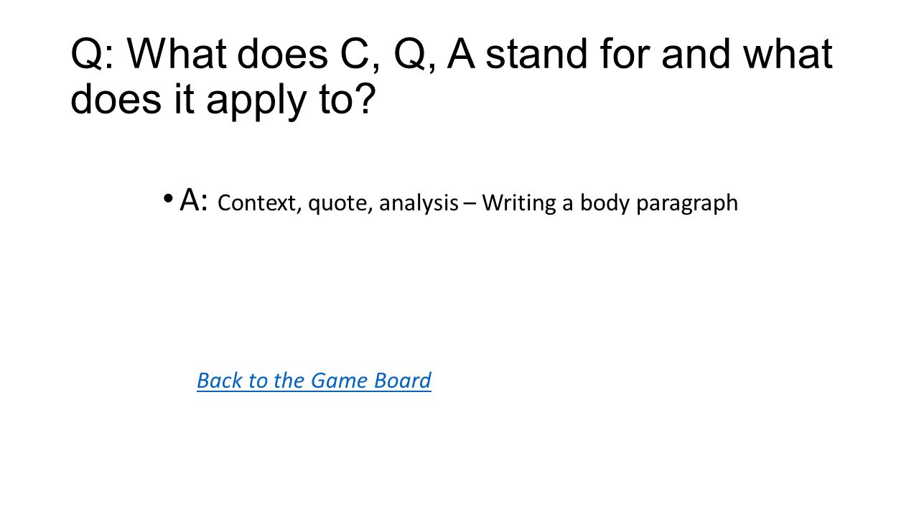
Task: Open the Back to the Game Board link
Action: [x=314, y=380]
